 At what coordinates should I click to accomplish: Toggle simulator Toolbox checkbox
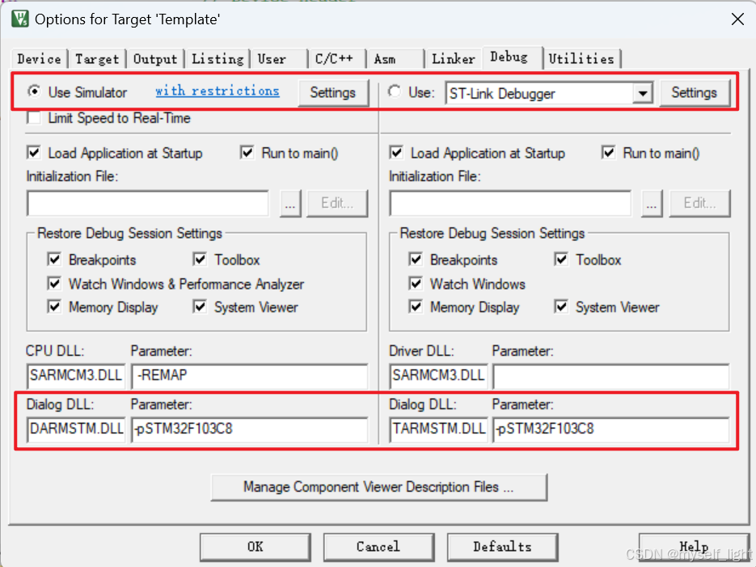coord(200,260)
